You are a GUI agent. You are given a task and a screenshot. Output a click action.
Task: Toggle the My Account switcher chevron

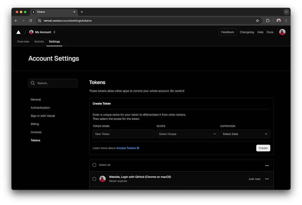point(54,32)
